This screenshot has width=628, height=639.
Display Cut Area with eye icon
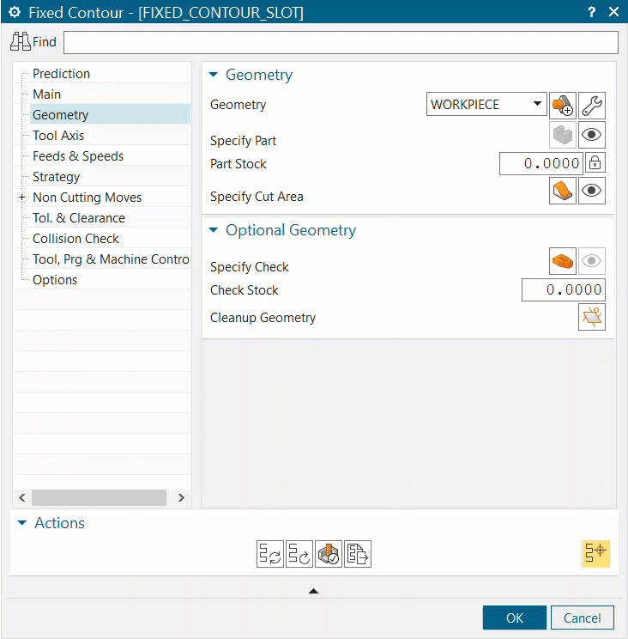click(592, 191)
